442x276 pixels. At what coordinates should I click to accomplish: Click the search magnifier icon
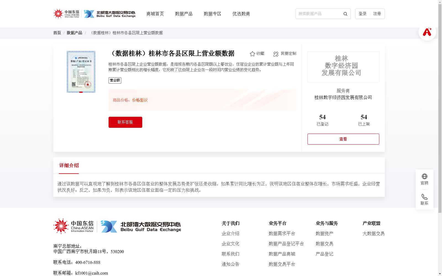345,14
